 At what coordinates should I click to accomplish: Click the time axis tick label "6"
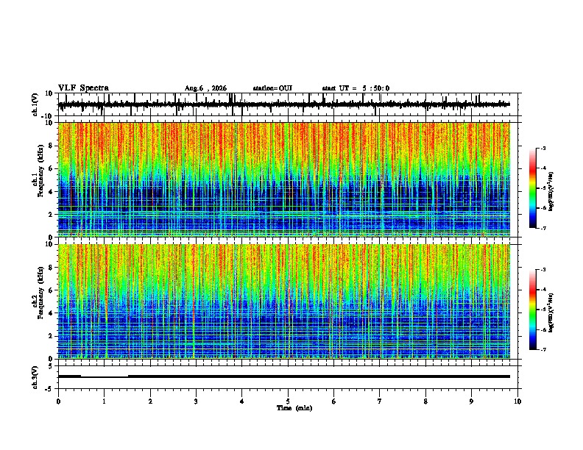333,401
